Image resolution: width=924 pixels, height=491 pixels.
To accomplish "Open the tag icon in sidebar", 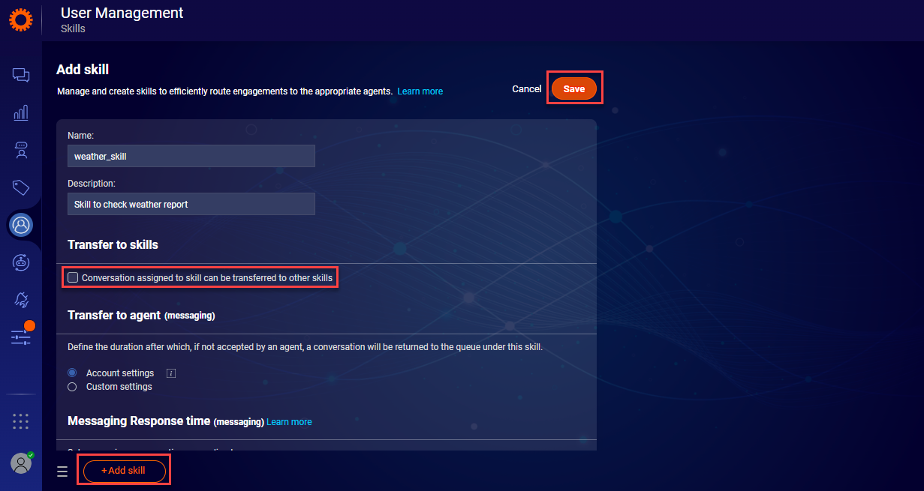I will (x=21, y=187).
